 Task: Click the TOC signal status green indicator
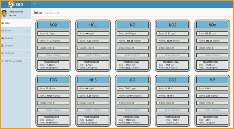53,103
